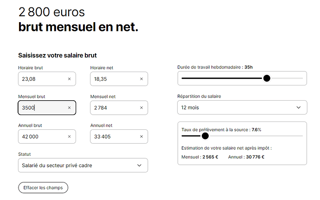320x200 pixels.
Task: Click the Annuel net input showing 33 405
Action: point(114,137)
